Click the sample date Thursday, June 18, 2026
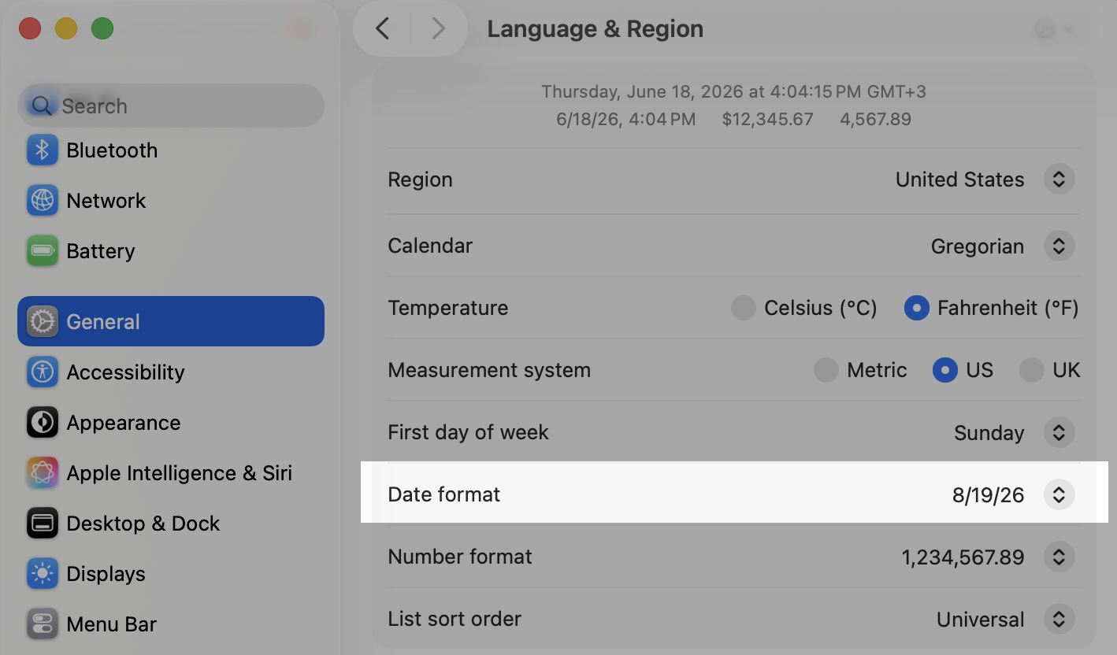This screenshot has width=1117, height=655. pos(642,92)
